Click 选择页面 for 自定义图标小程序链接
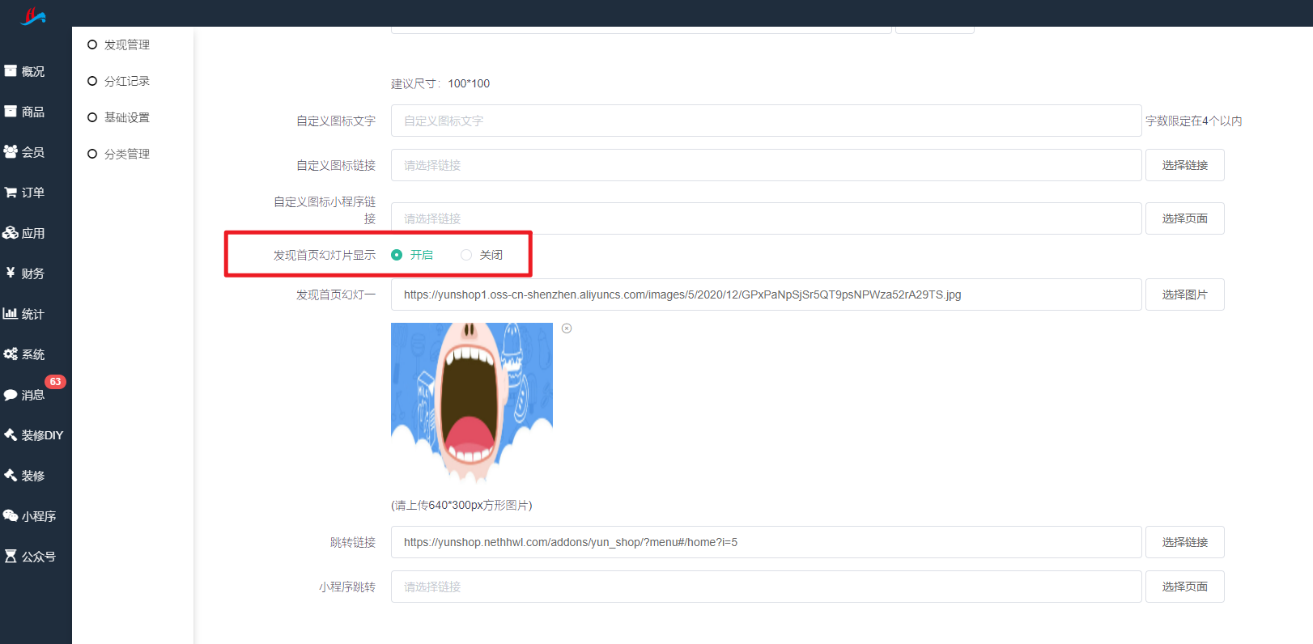The width and height of the screenshot is (1313, 644). [x=1184, y=218]
